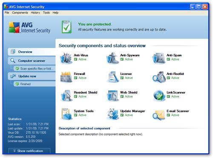Open the Anti-Spyware spy icon
The image size is (213, 158).
pos(112,58)
